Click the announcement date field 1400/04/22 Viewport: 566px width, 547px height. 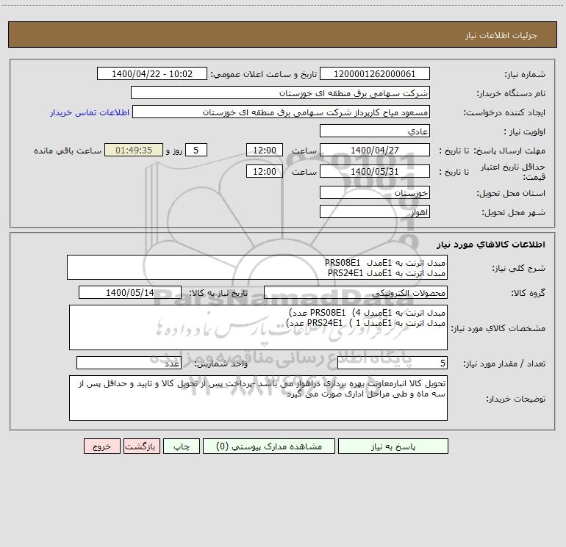152,73
